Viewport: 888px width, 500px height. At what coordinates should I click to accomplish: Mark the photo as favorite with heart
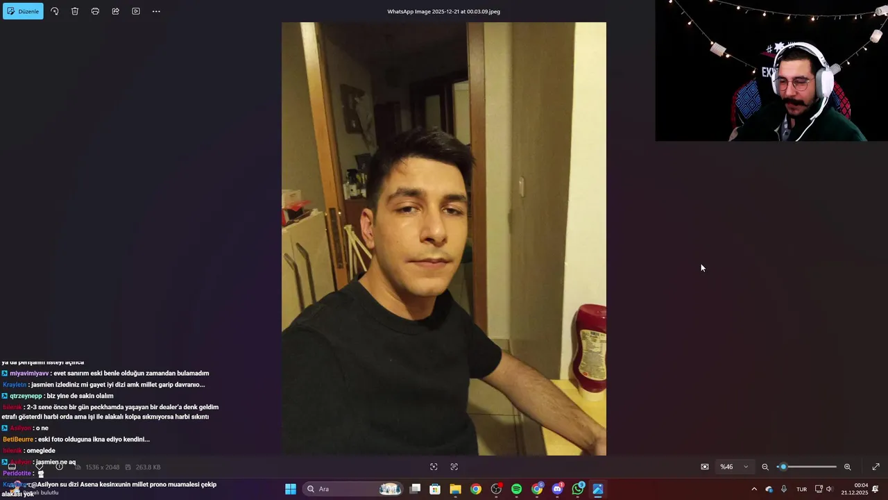pos(39,467)
